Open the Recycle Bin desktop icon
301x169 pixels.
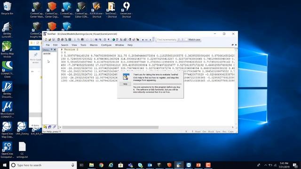7,8
